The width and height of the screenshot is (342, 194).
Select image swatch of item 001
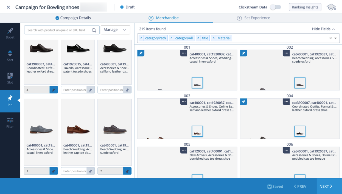[197, 83]
